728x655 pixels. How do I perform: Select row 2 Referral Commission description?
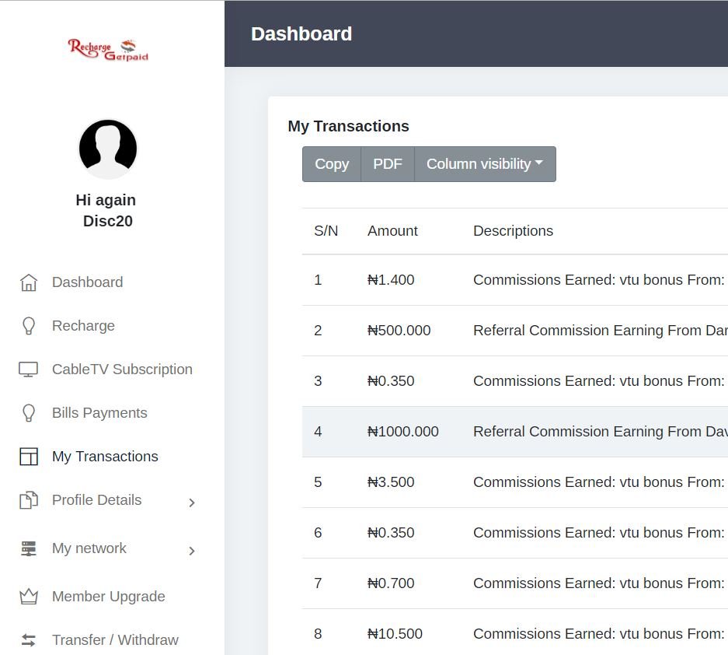pos(601,331)
